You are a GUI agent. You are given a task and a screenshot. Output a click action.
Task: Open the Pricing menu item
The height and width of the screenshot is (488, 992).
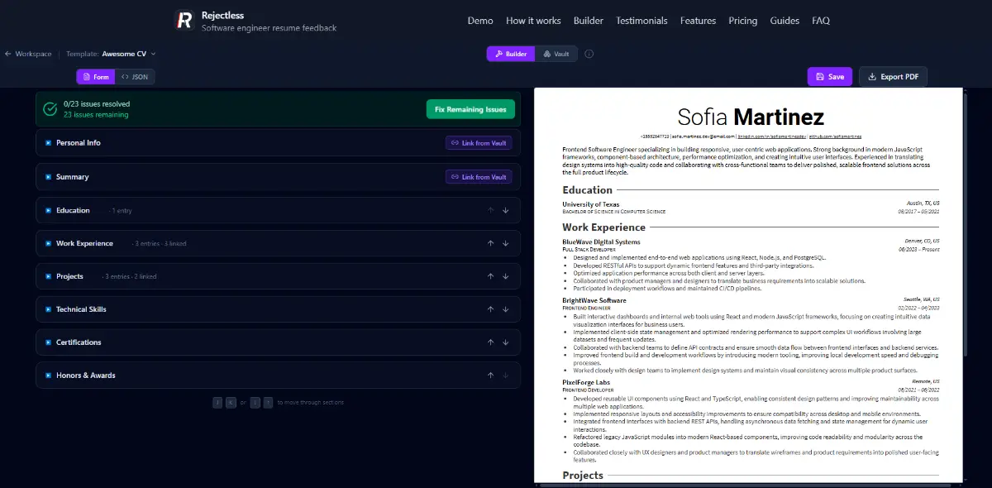[742, 21]
